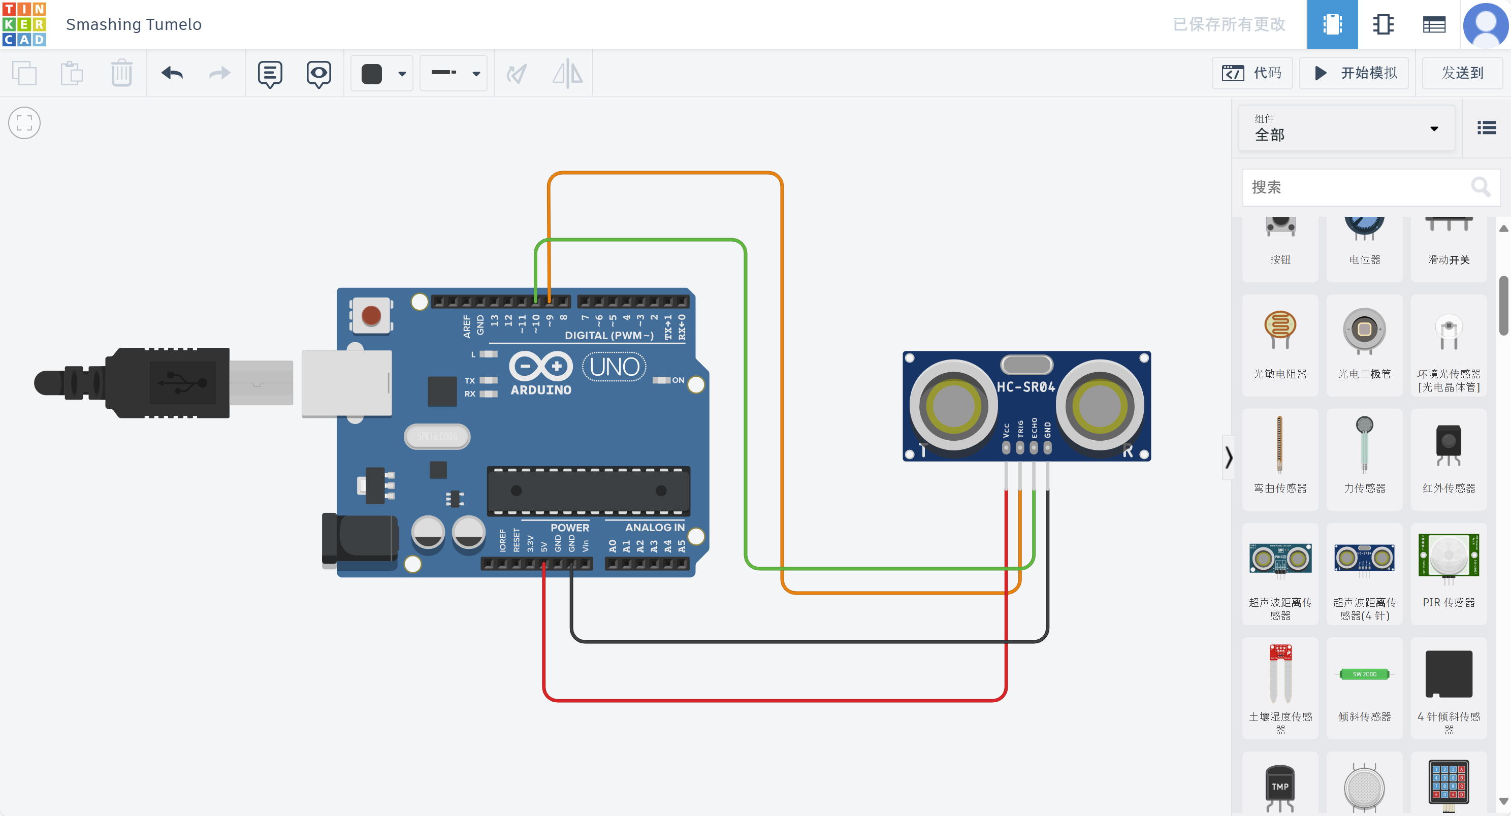Select the paste icon in toolbar
Viewport: 1511px width, 816px height.
click(x=72, y=73)
